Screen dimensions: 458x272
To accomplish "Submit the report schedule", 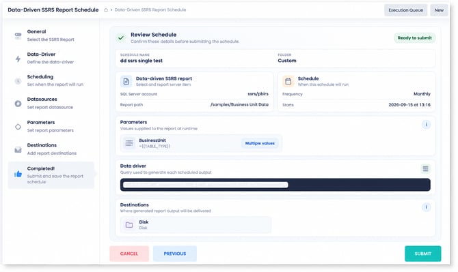I will (x=423, y=254).
